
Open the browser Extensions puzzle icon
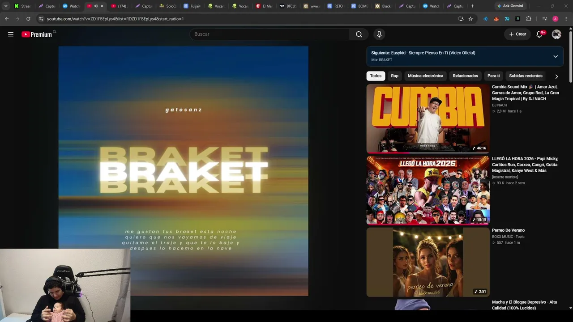(529, 19)
